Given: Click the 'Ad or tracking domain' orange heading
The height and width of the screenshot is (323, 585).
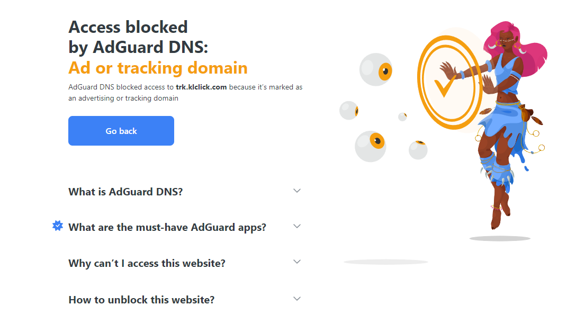Looking at the screenshot, I should click(157, 68).
